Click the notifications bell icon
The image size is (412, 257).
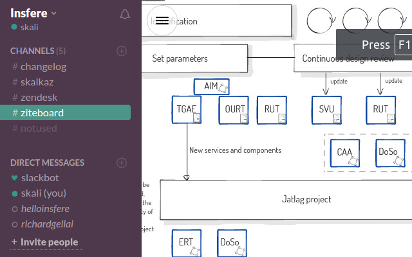[x=125, y=14]
